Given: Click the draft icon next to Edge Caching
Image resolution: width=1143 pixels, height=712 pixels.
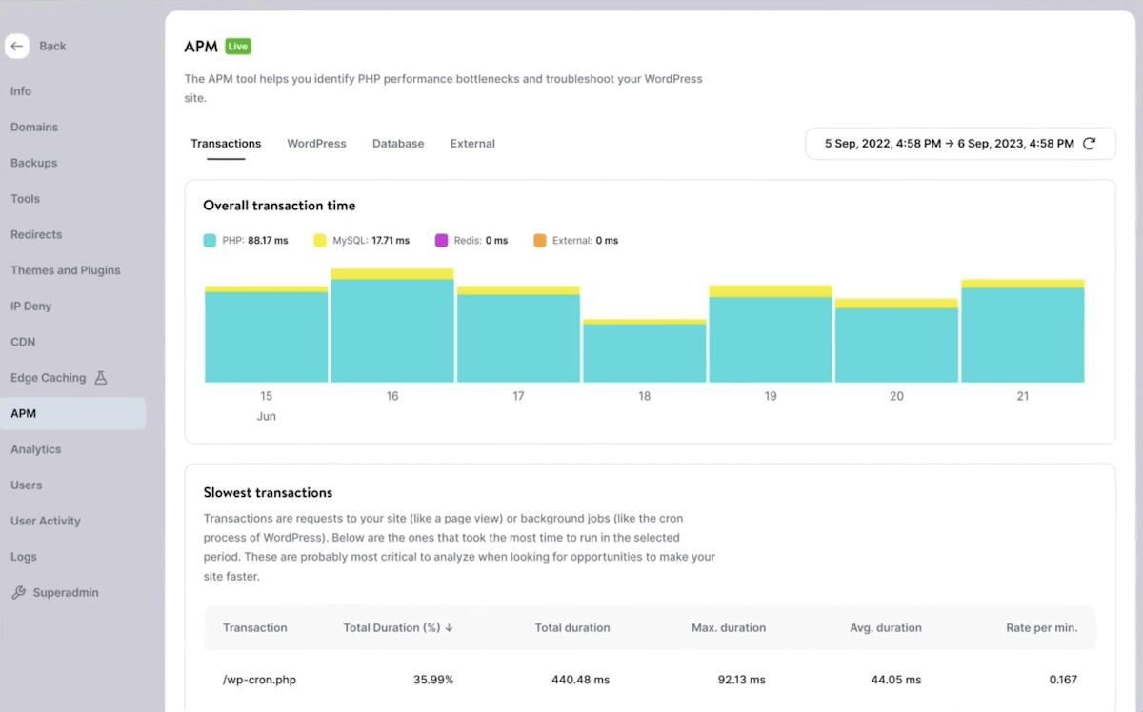Looking at the screenshot, I should (99, 377).
